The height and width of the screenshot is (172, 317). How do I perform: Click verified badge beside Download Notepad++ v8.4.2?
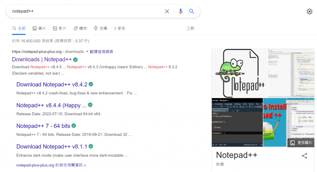click(x=91, y=84)
